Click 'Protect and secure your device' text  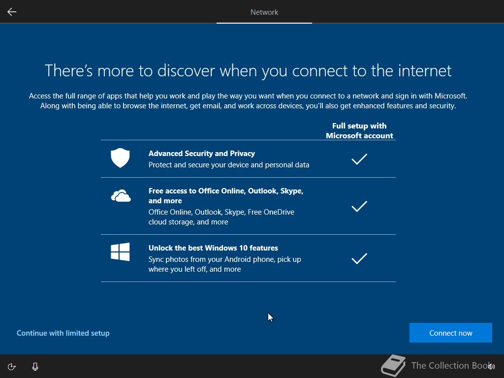(229, 165)
